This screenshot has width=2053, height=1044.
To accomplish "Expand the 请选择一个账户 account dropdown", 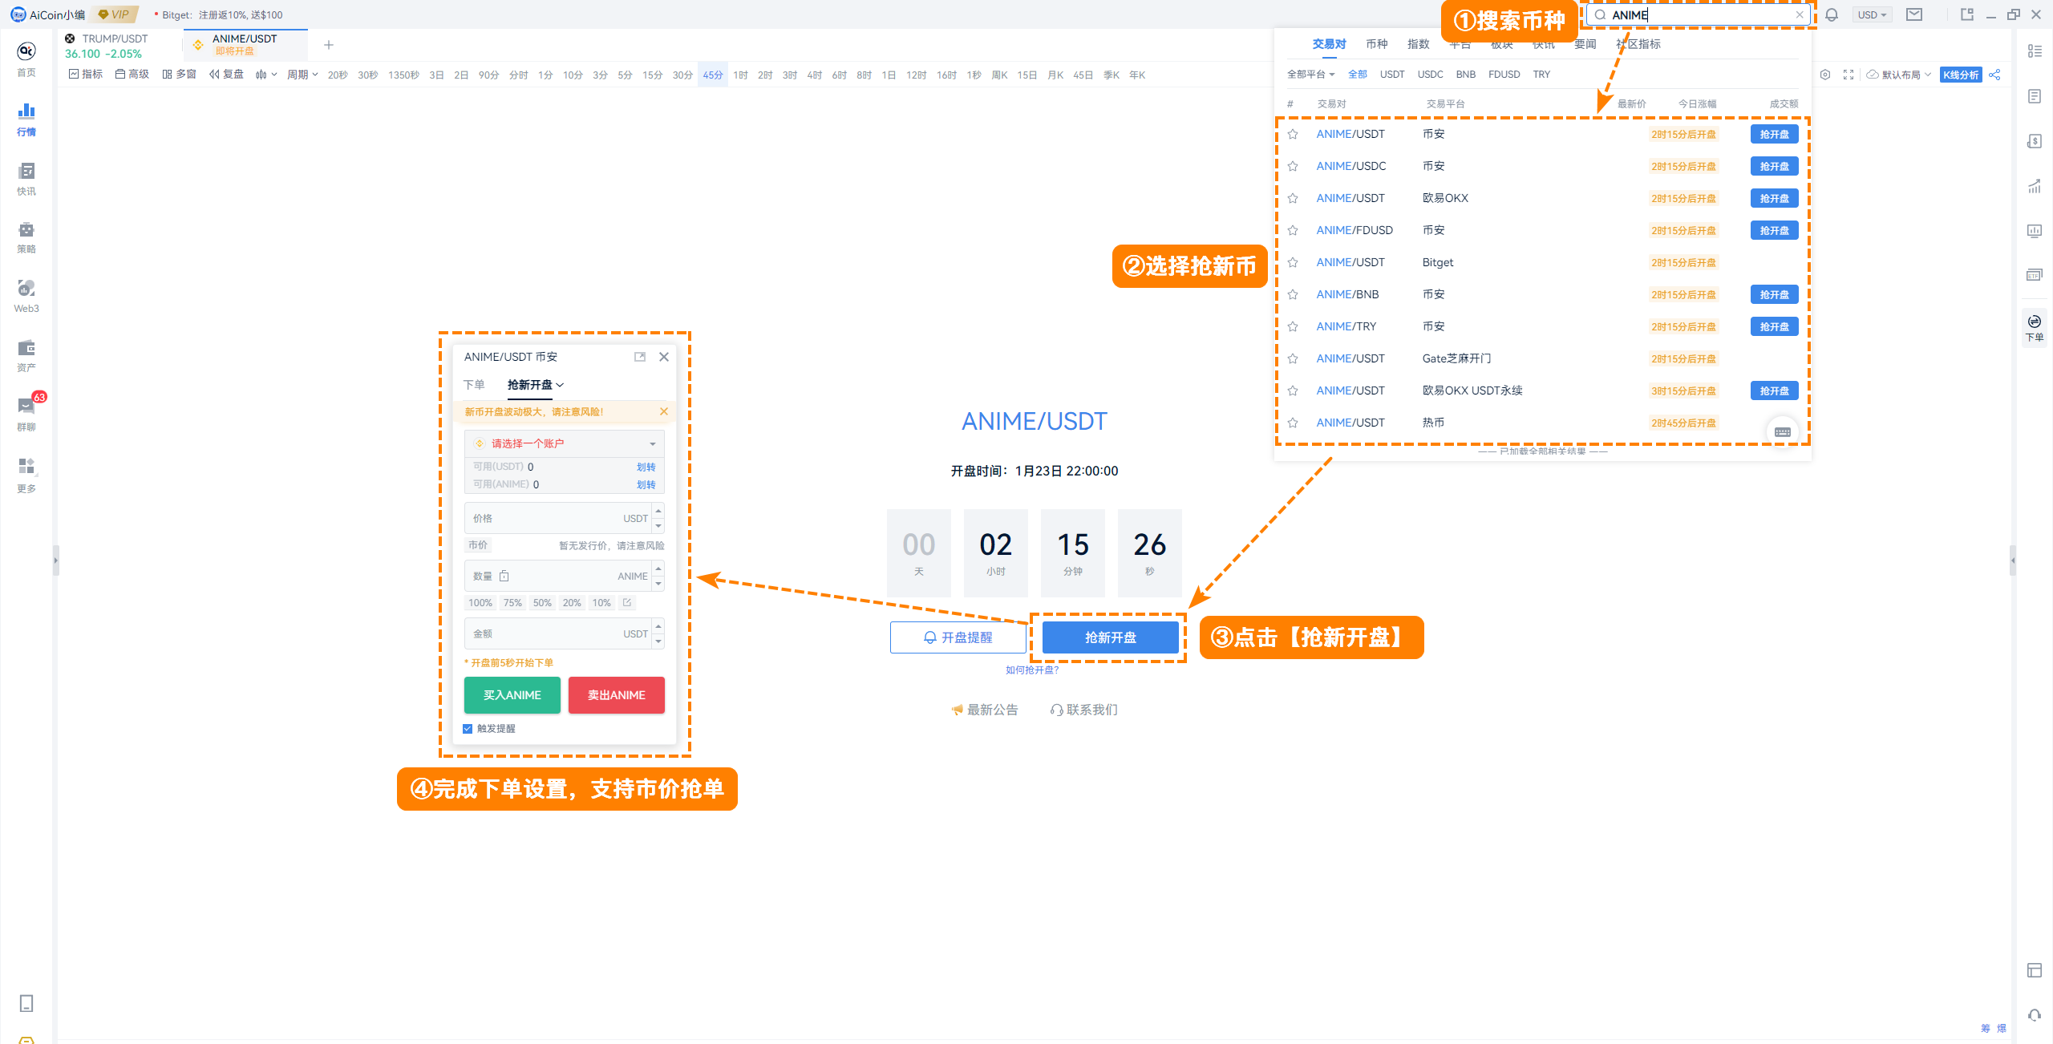I will click(x=565, y=443).
